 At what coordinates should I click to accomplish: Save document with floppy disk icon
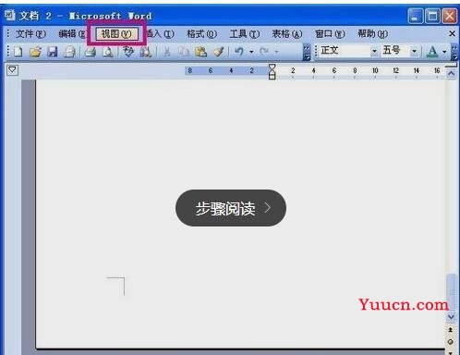coord(53,52)
